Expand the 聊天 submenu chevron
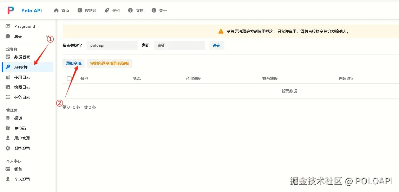 point(47,37)
